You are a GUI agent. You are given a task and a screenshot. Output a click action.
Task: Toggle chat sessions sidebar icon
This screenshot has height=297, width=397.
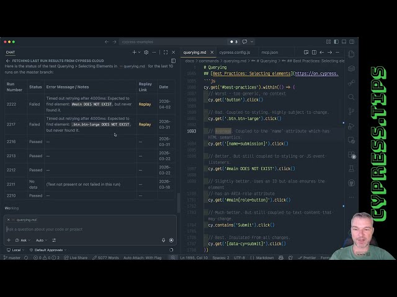(x=174, y=61)
